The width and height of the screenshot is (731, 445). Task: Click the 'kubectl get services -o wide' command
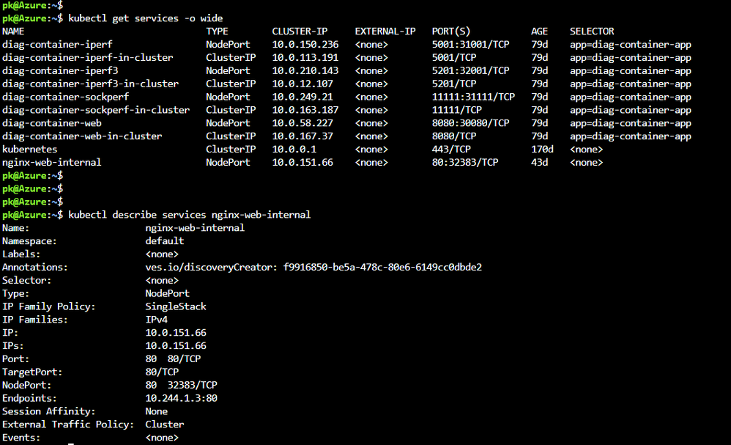click(145, 18)
